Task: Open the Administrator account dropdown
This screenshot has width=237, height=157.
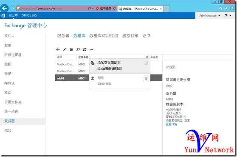Action: point(210,16)
